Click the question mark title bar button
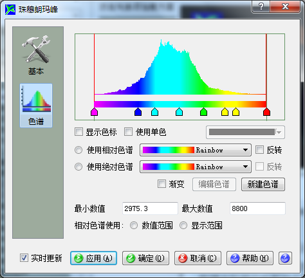 [261, 6]
